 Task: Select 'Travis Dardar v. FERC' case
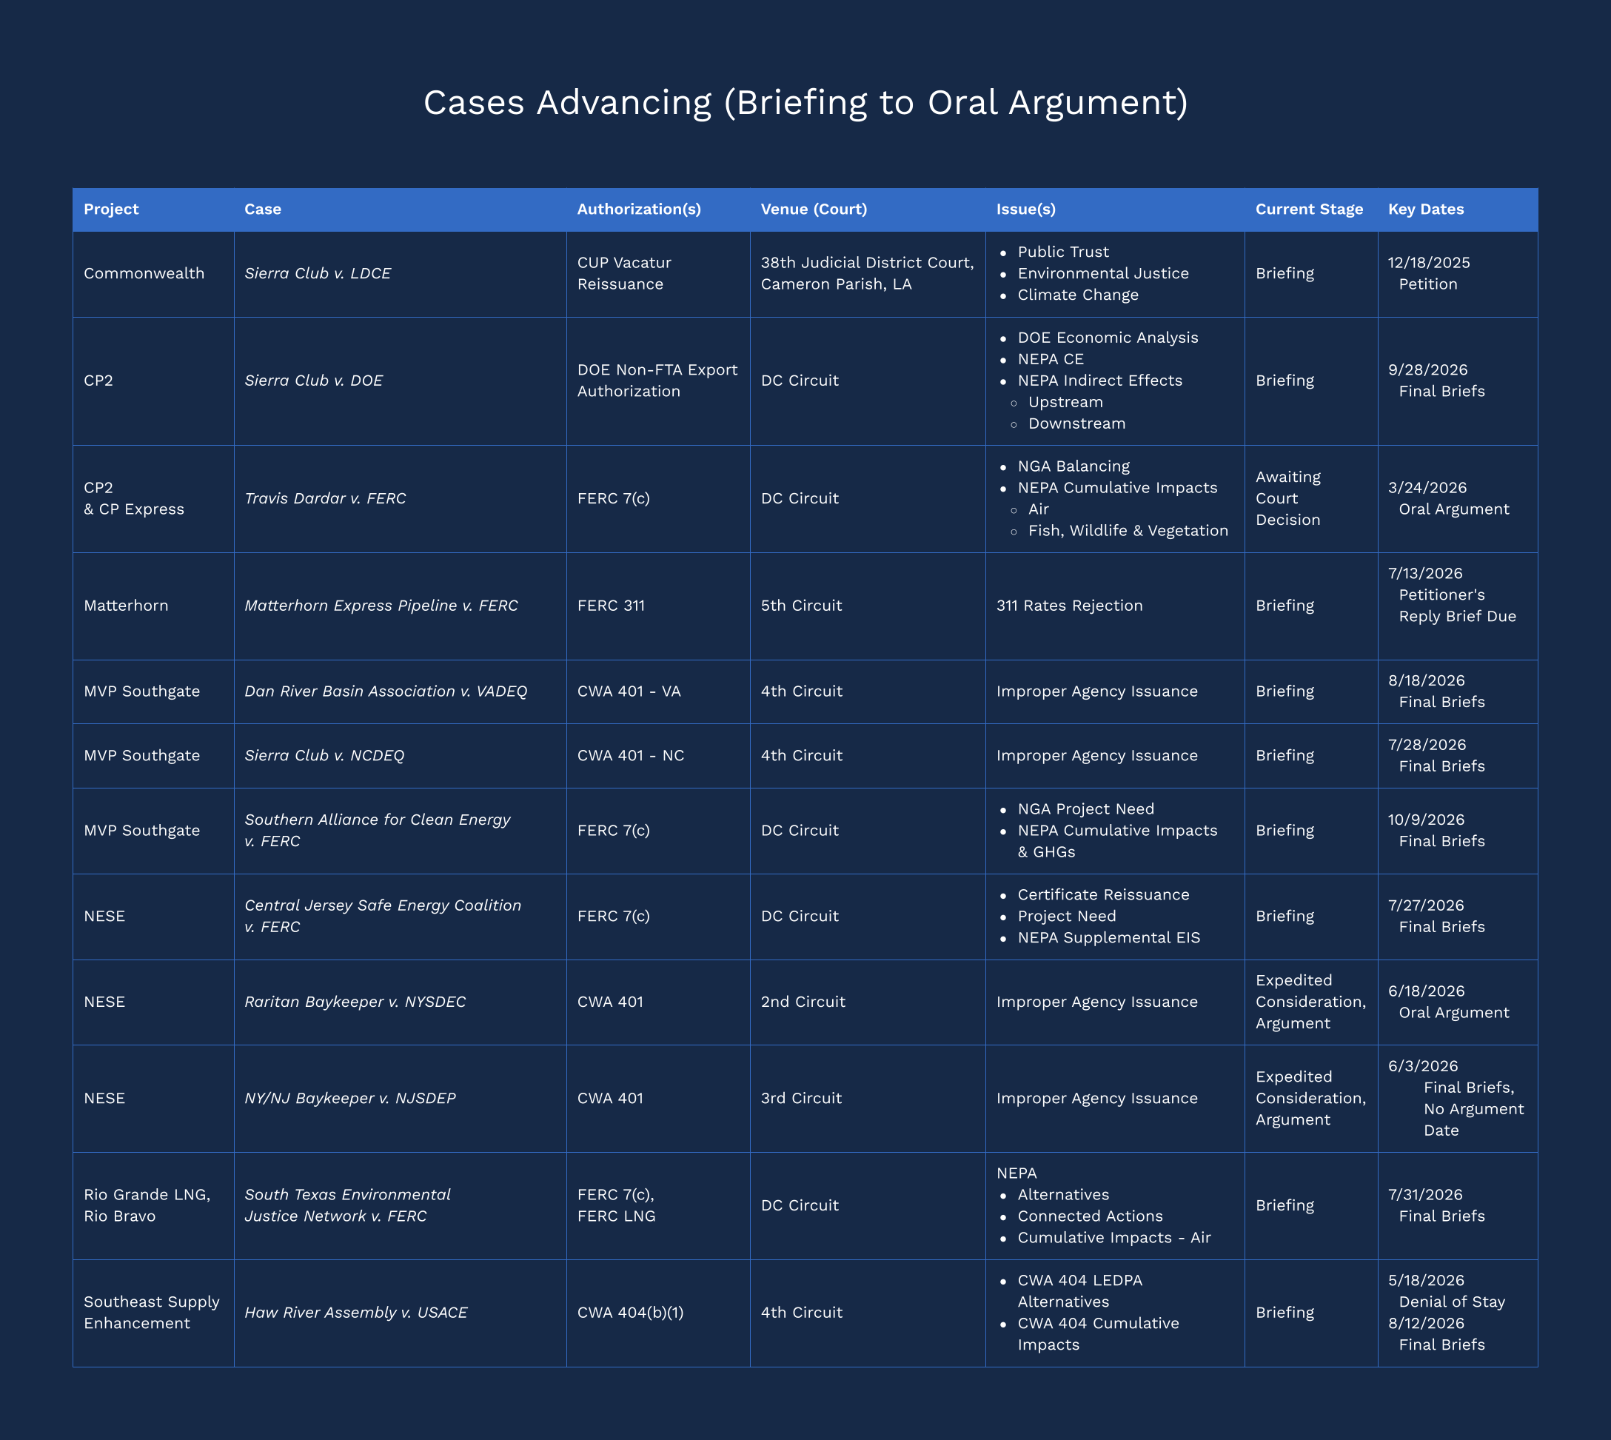click(x=325, y=498)
